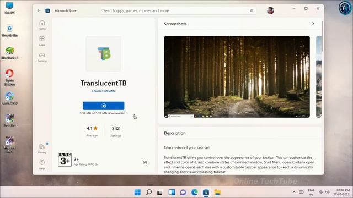Image resolution: width=353 pixels, height=198 pixels.
Task: Open the forest screenshot thumbnail
Action: coord(237,77)
